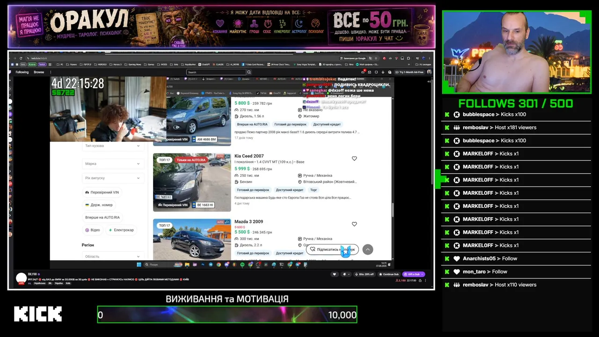599x337 pixels.
Task: Open the ChatGPT bookmark in bookmarks bar
Action: click(x=204, y=65)
